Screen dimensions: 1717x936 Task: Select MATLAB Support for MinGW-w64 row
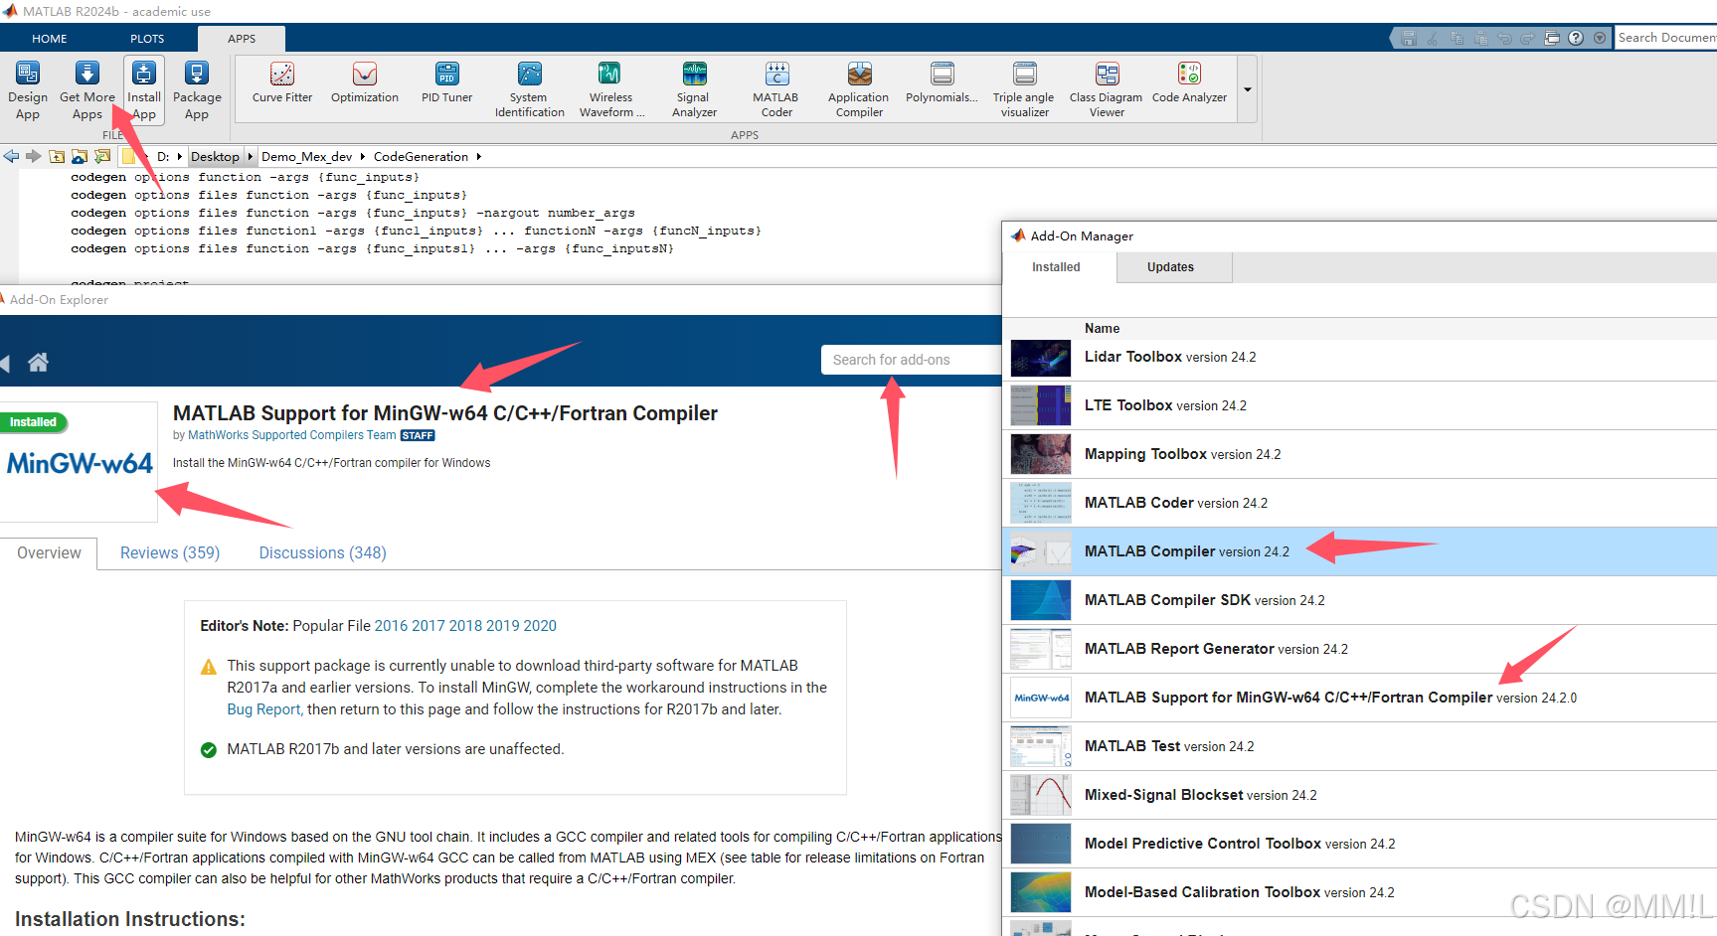pos(1359,698)
